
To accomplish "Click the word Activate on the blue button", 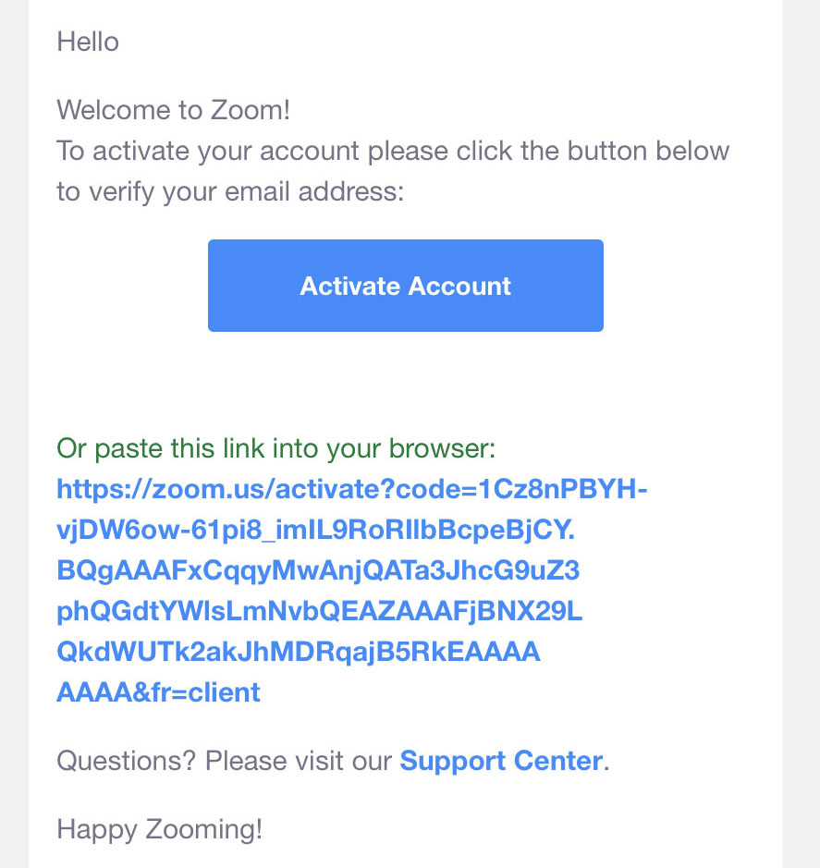I will click(x=350, y=287).
